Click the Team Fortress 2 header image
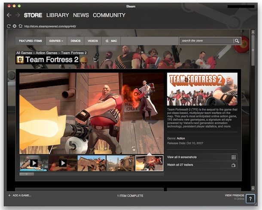Screen dimensions: 262x210 tap(202, 89)
